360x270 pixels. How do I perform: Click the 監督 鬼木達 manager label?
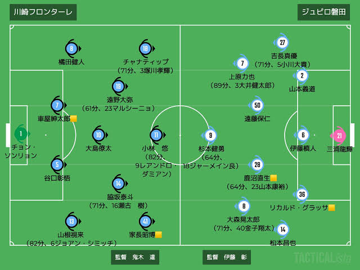pyautogui.click(x=135, y=257)
